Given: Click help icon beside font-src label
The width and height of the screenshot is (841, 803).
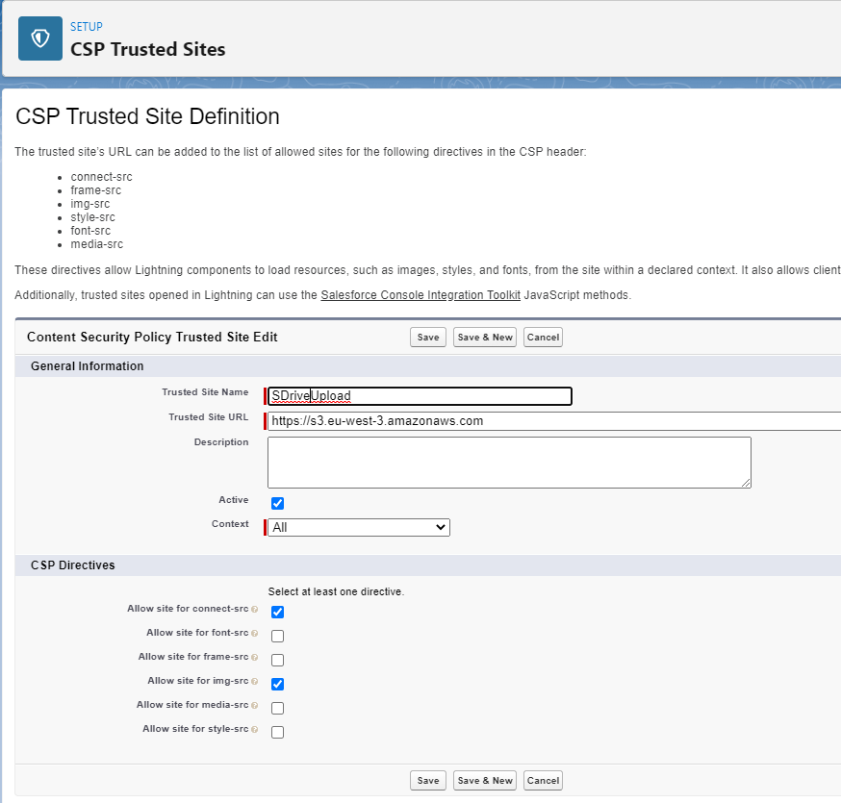Looking at the screenshot, I should (254, 634).
